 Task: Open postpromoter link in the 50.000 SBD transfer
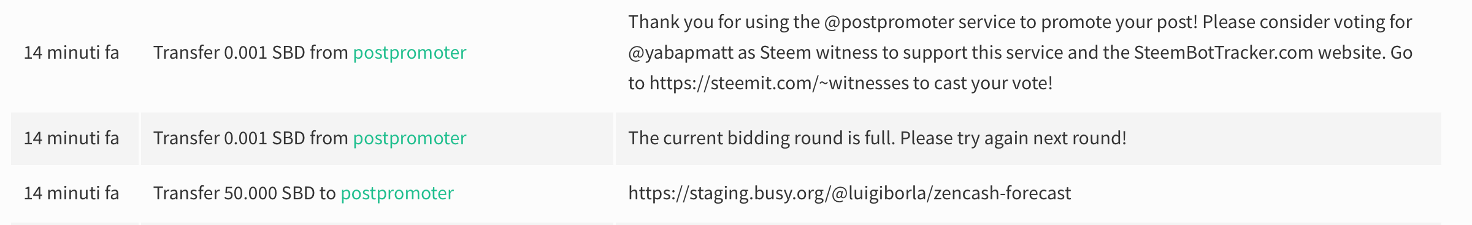pos(397,193)
